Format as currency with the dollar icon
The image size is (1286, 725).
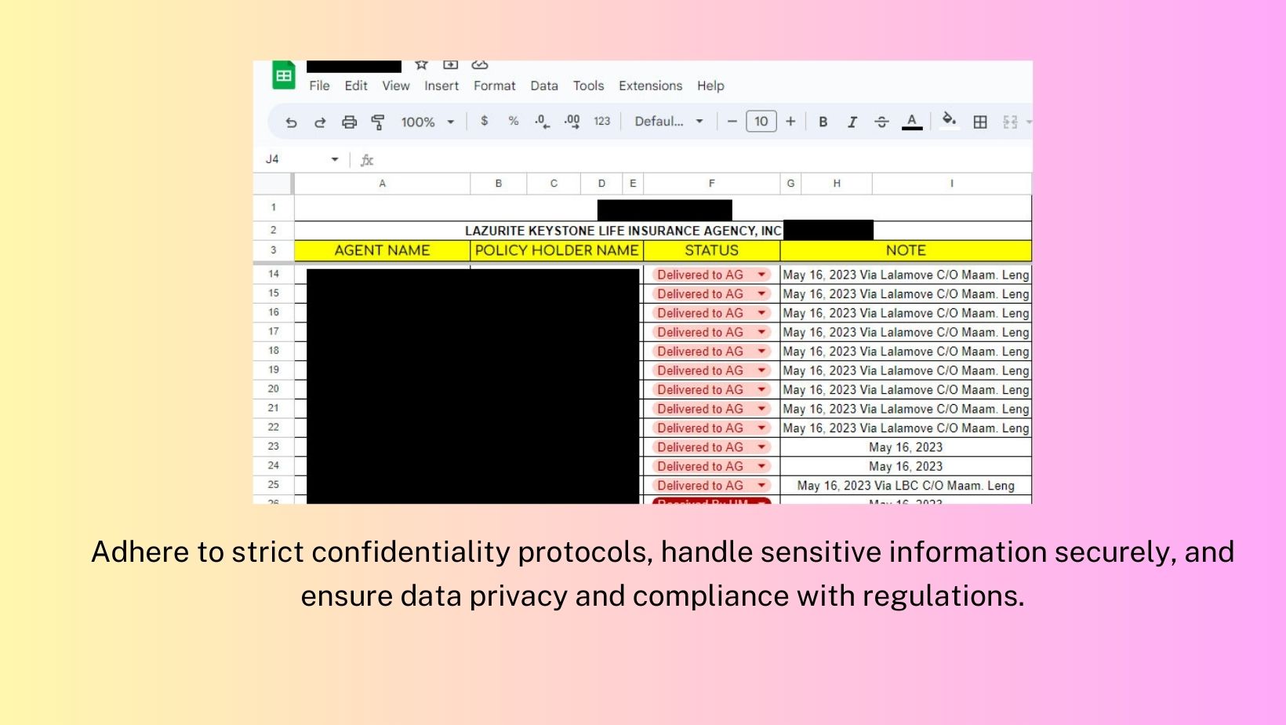(485, 121)
